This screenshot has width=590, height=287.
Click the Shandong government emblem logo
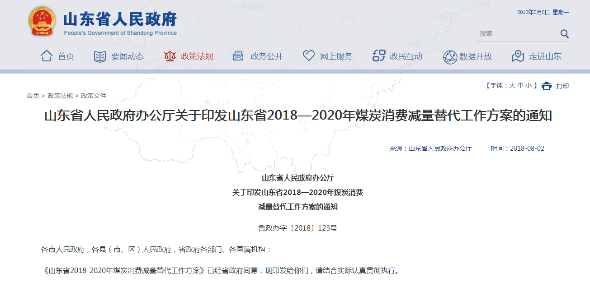42,21
